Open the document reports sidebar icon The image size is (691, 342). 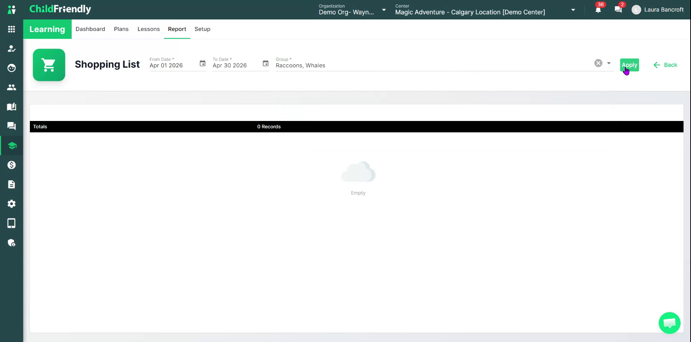[12, 184]
